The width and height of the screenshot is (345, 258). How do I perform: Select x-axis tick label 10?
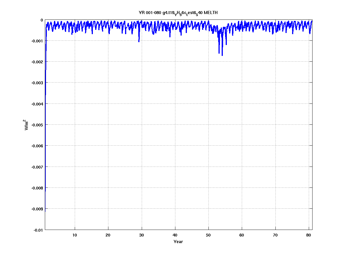[75, 235]
